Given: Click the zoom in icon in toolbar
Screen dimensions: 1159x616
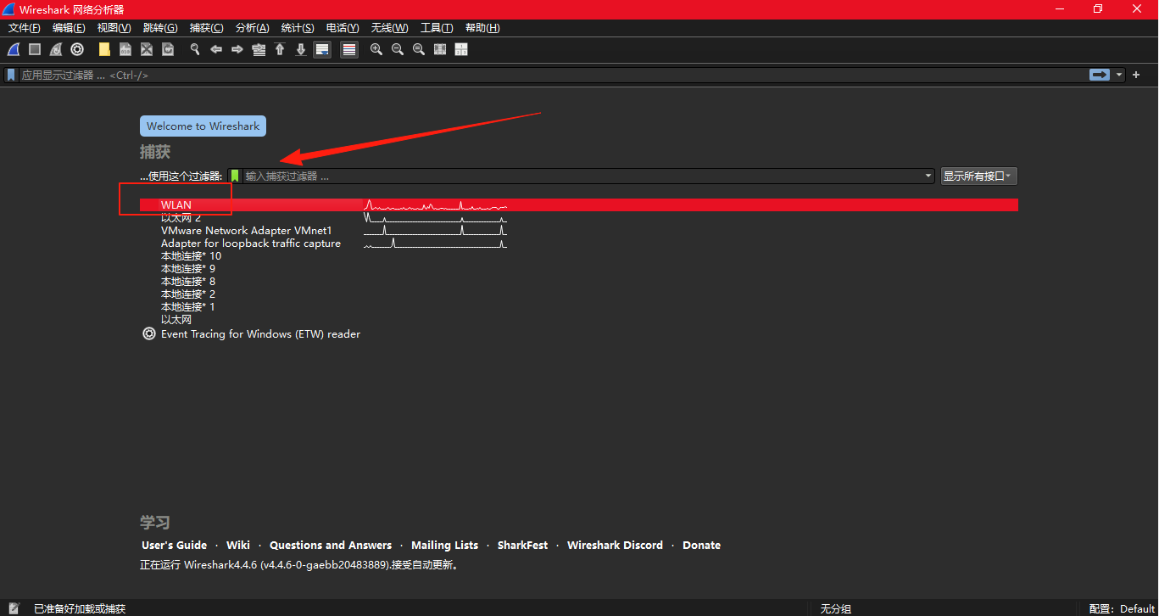Looking at the screenshot, I should 376,49.
